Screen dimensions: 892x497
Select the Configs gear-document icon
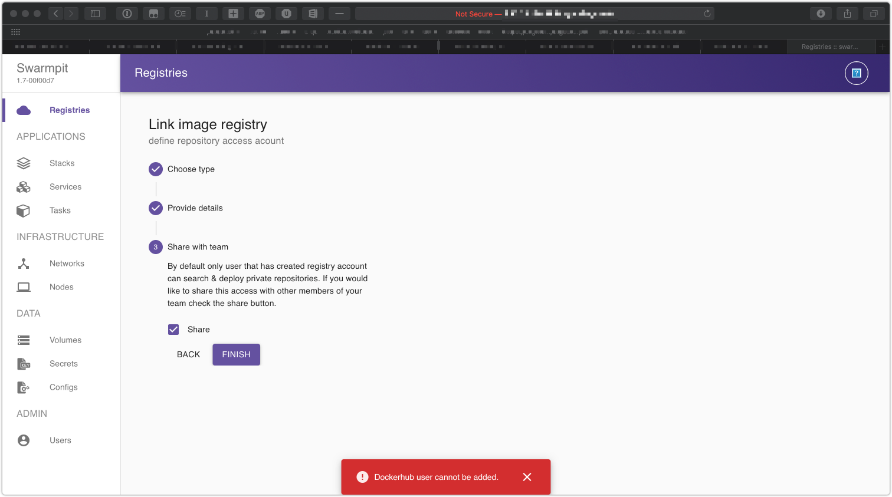[24, 387]
